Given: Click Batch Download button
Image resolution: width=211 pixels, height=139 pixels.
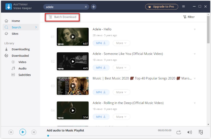Looking at the screenshot, I should pos(63,17).
